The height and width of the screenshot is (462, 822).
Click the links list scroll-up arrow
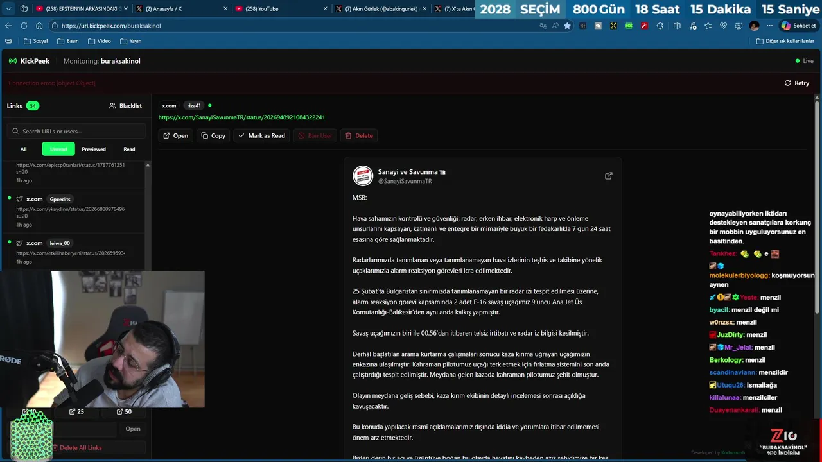tap(148, 165)
